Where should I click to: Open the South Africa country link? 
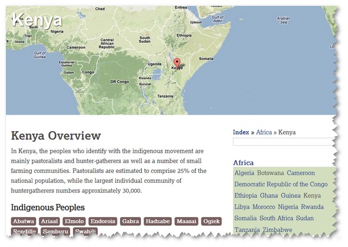click(x=276, y=218)
